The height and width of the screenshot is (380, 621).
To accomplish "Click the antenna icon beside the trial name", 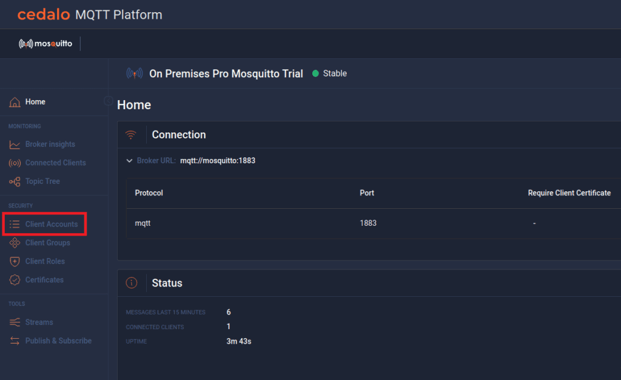I will coord(135,73).
